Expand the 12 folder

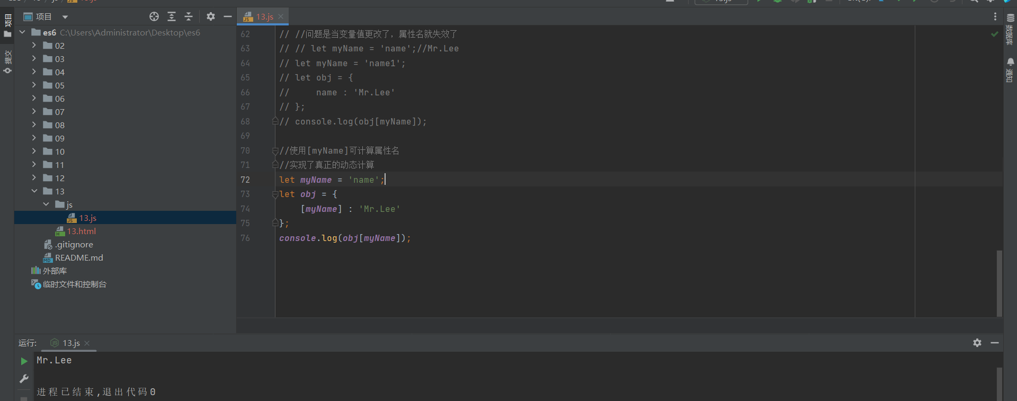point(34,178)
